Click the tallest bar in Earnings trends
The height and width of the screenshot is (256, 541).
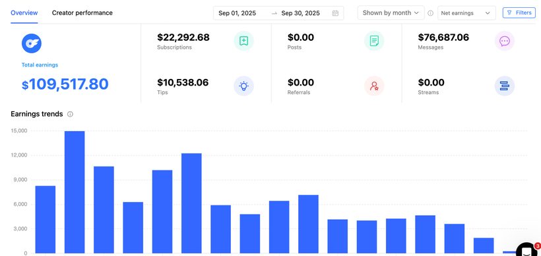click(75, 192)
